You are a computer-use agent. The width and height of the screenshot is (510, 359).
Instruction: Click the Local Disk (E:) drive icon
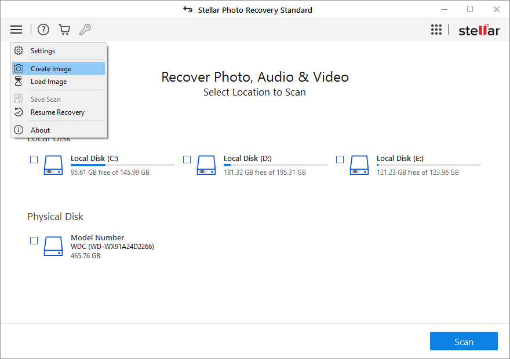[359, 165]
